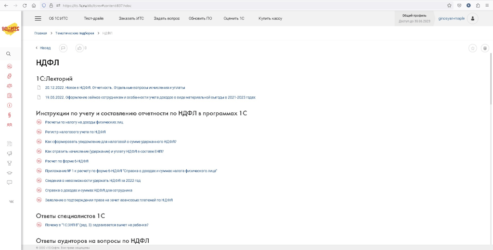Viewport: 493px width, 250px height.
Task: Open the Задать вопрос menu item
Action: pos(167,19)
